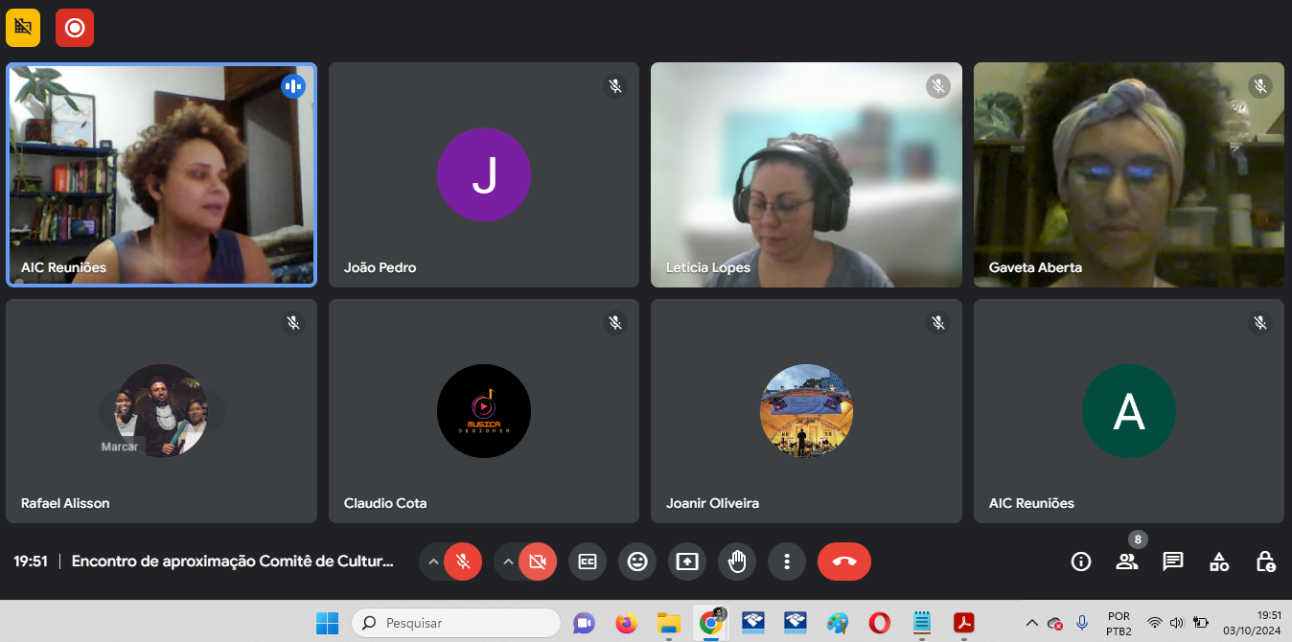The image size is (1292, 642).
Task: Open the meeting details info icon
Action: point(1081,562)
